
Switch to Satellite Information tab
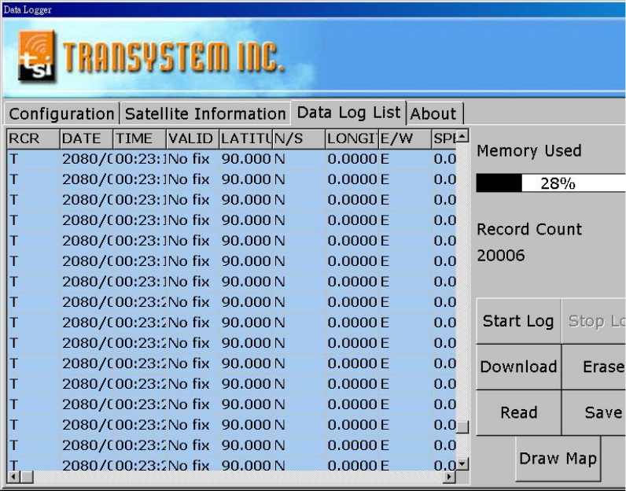pyautogui.click(x=205, y=113)
